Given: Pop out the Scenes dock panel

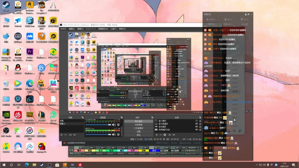Looking at the screenshot, I should point(83,117).
